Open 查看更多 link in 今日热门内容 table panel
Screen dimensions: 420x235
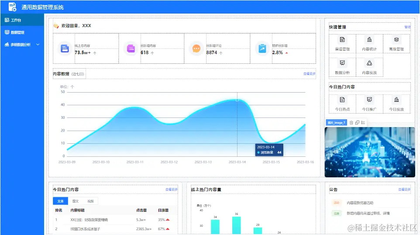172,190
